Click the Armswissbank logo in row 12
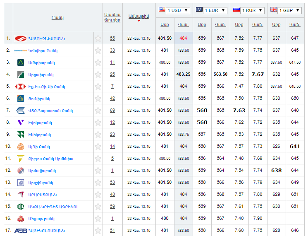The height and width of the screenshot is (236, 308). point(21,171)
